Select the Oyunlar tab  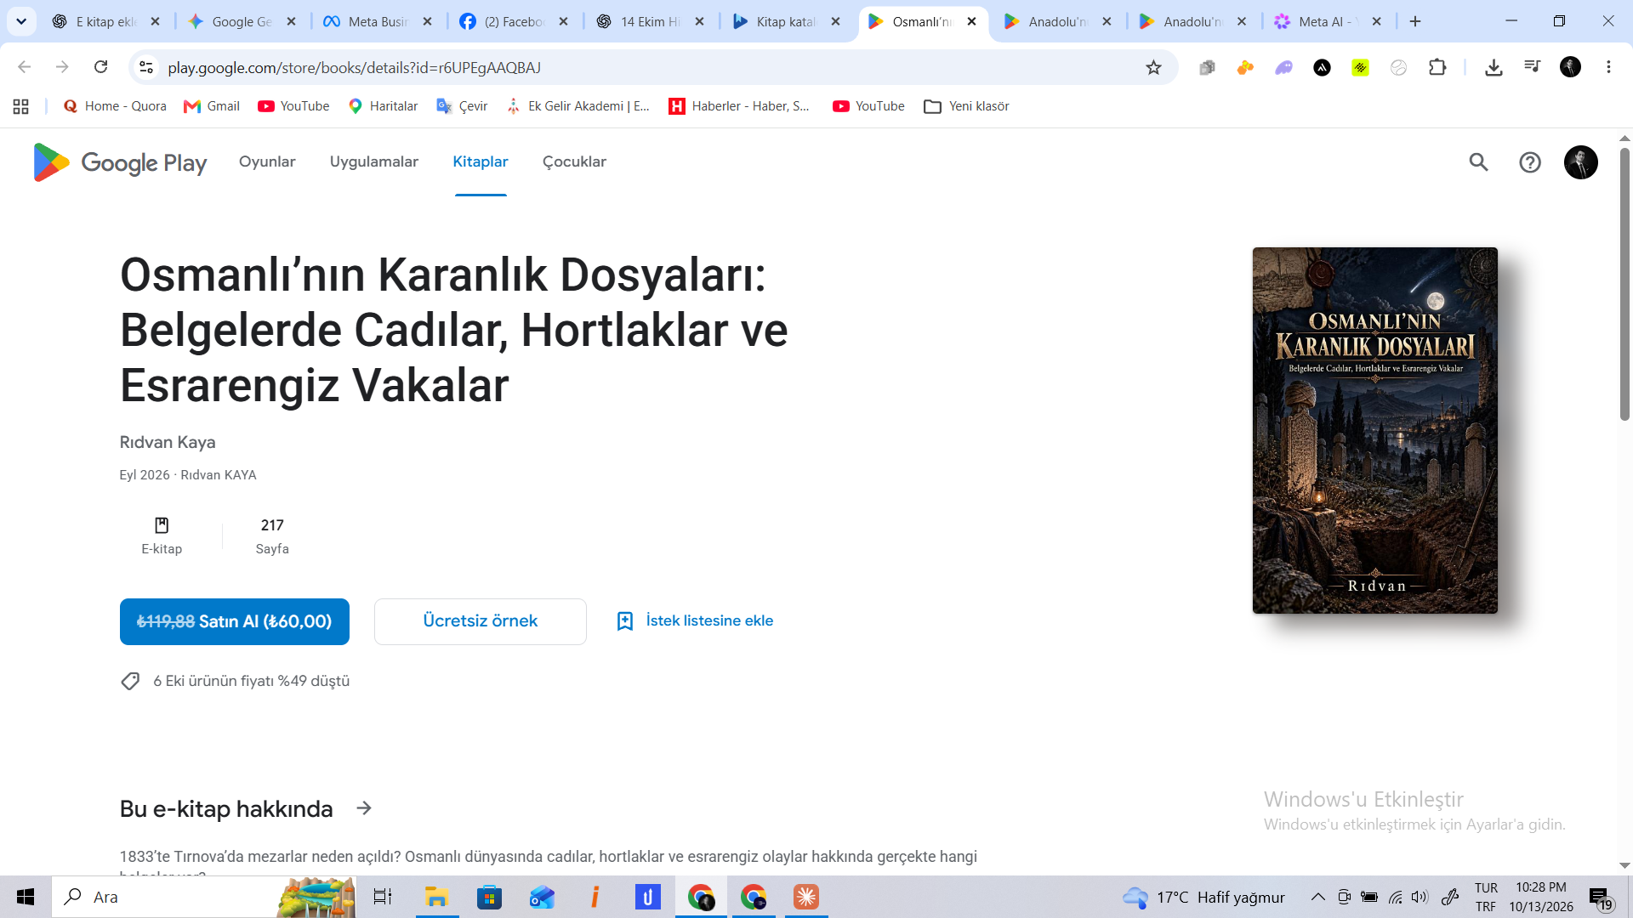267,161
